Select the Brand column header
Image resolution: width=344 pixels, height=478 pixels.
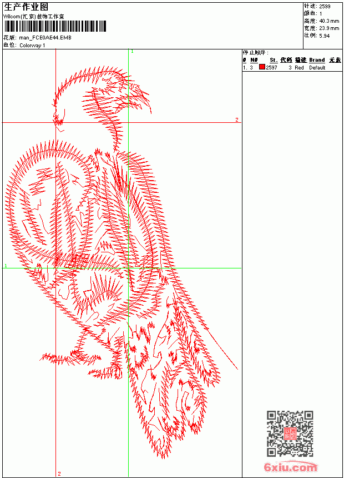coord(317,60)
